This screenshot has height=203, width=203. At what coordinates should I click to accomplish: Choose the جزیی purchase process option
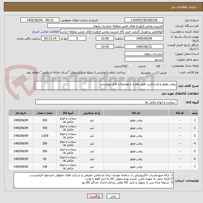click(171, 72)
